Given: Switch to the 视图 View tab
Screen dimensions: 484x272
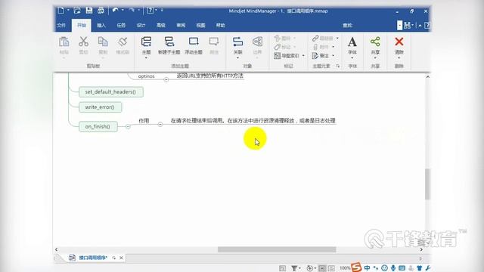Looking at the screenshot, I should (200, 25).
